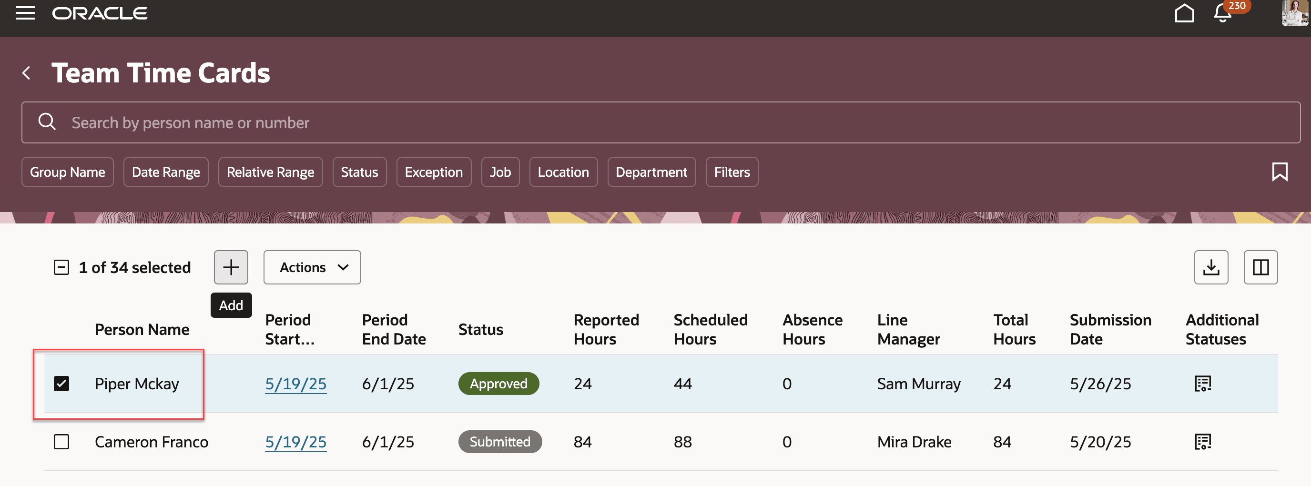The height and width of the screenshot is (486, 1311).
Task: Uncheck the Piper Mckay row checkbox
Action: (61, 383)
